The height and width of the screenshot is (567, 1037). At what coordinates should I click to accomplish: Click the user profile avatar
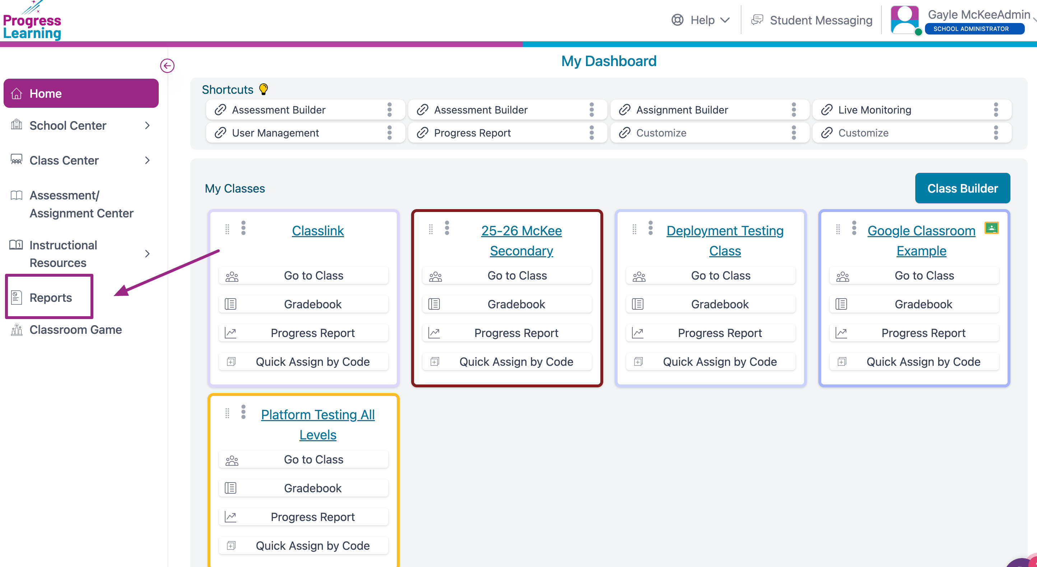coord(905,20)
